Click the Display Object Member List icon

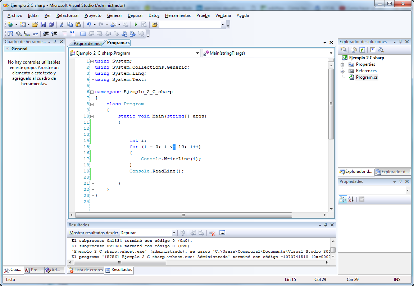click(10, 34)
